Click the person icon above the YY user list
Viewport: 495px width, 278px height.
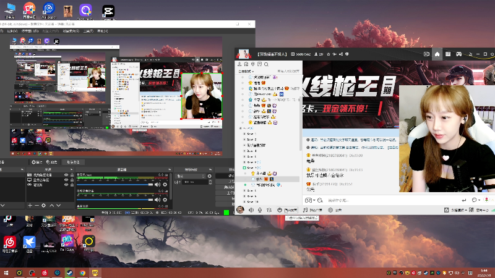click(x=239, y=64)
